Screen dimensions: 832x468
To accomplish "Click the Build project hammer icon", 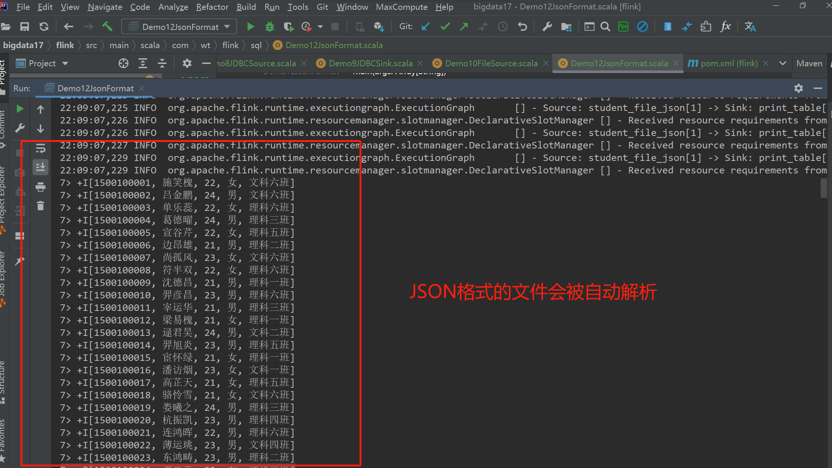I will (x=107, y=27).
